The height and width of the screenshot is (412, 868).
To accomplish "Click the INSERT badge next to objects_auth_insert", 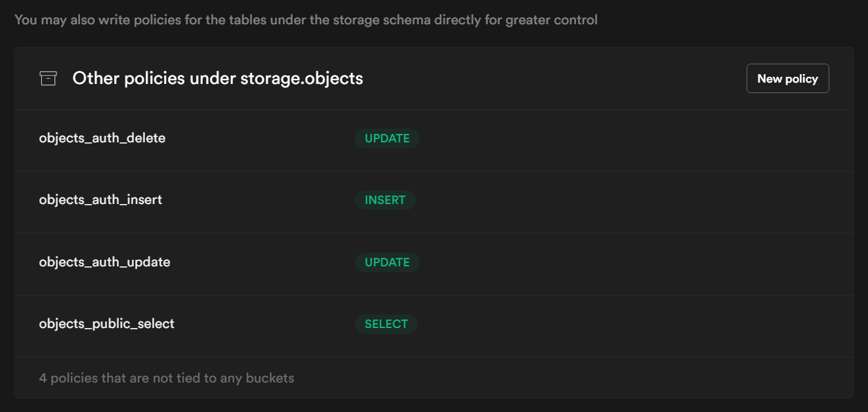I will pyautogui.click(x=385, y=200).
